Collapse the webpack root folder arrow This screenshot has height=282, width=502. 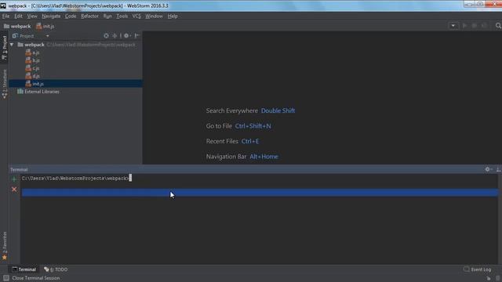[12, 45]
